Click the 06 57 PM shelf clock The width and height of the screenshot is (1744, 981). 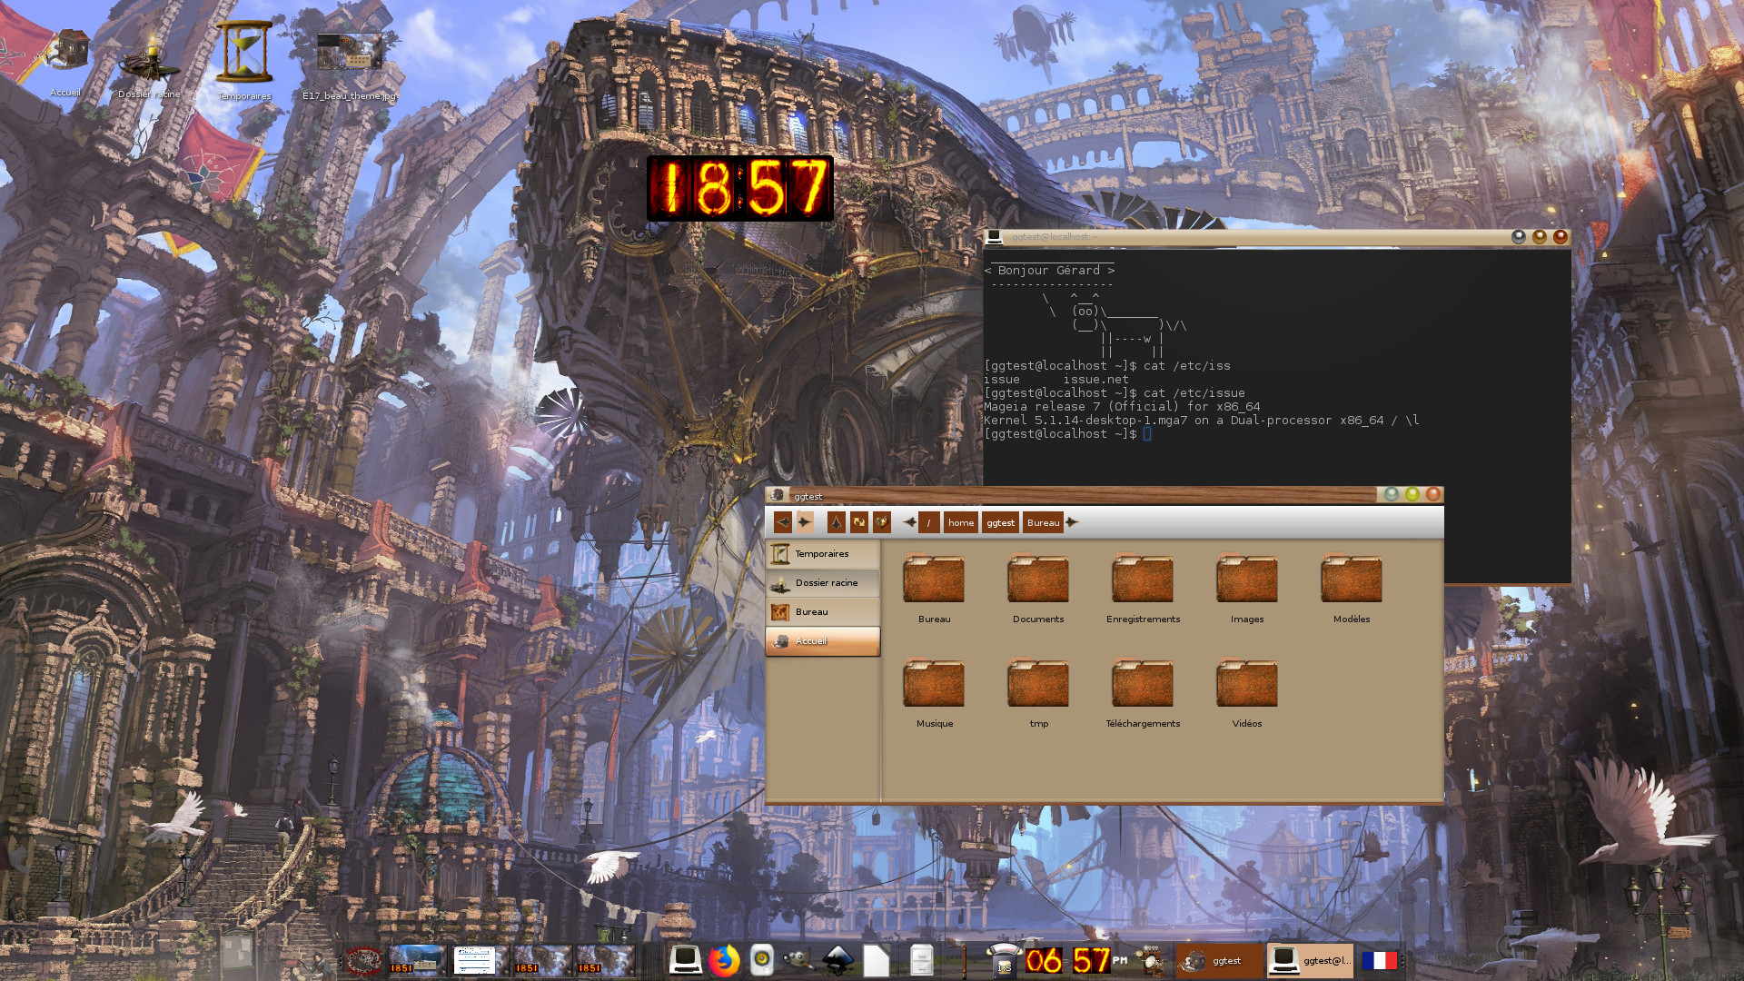1076,960
